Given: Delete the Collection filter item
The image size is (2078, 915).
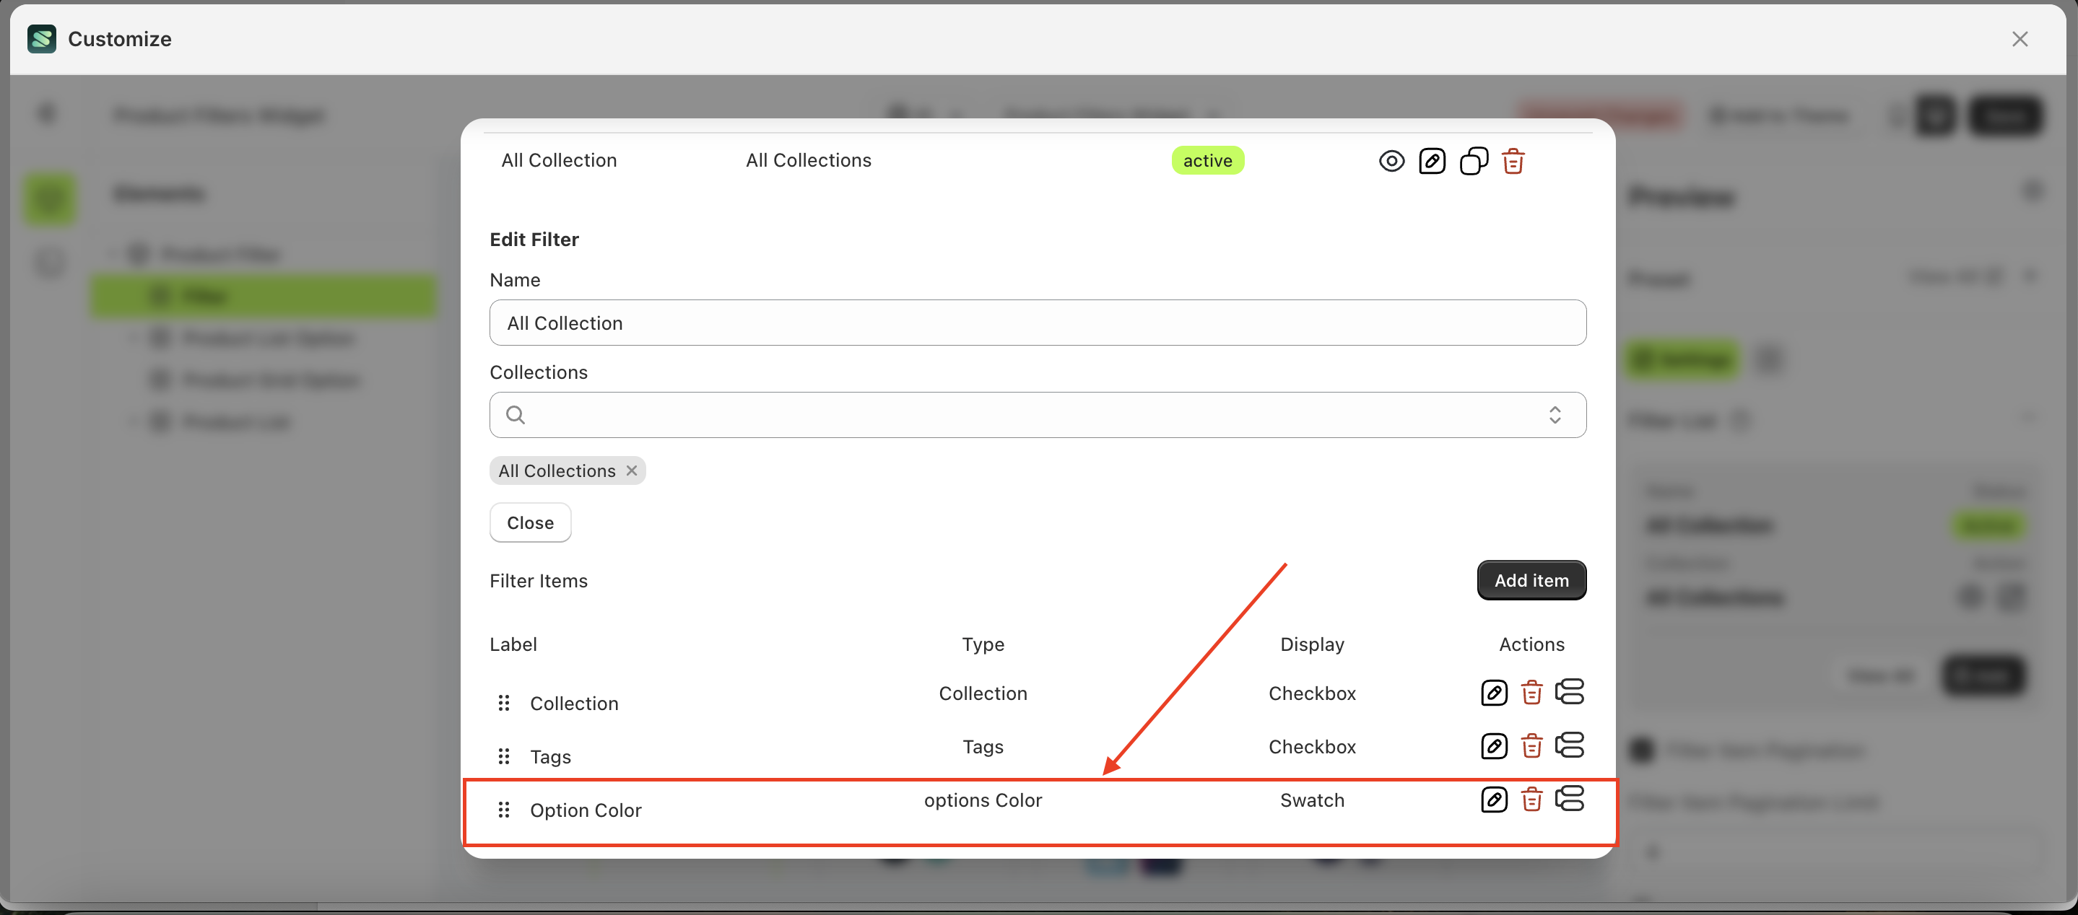Looking at the screenshot, I should pyautogui.click(x=1531, y=693).
